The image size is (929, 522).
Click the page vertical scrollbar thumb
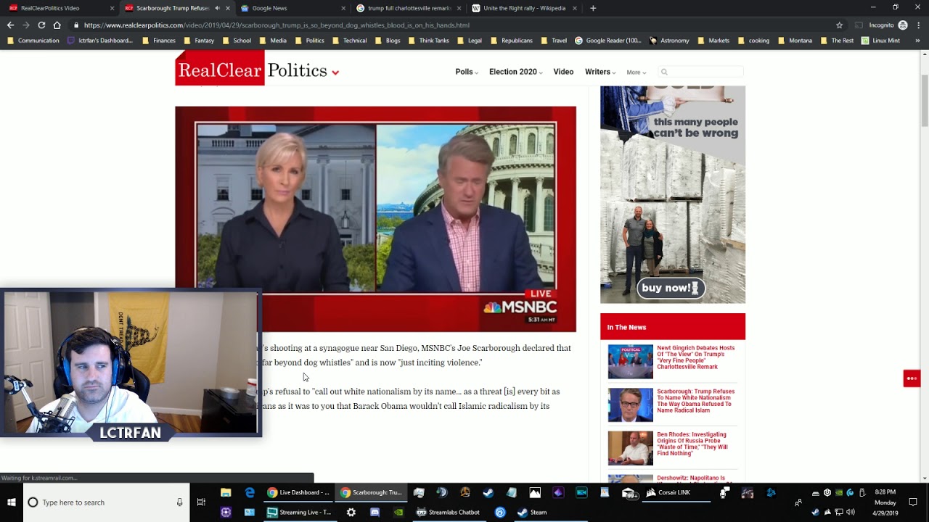(924, 100)
